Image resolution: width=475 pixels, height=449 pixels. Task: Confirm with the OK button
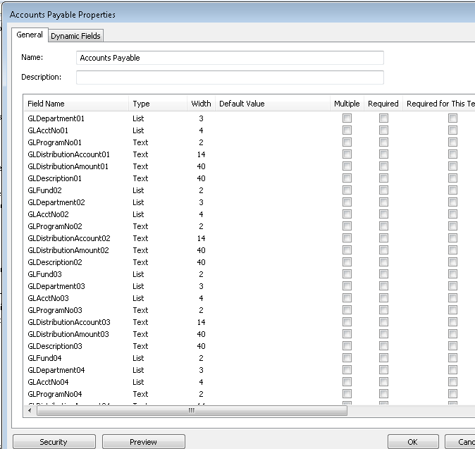pos(412,442)
